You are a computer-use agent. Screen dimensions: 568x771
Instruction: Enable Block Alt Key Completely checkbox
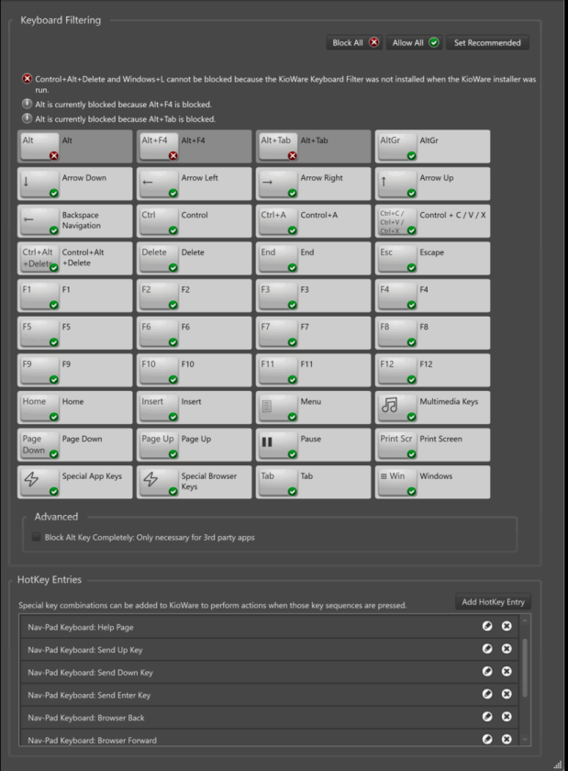pyautogui.click(x=37, y=537)
